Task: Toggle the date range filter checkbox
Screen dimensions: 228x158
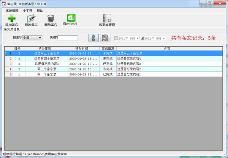Action: (x=116, y=38)
